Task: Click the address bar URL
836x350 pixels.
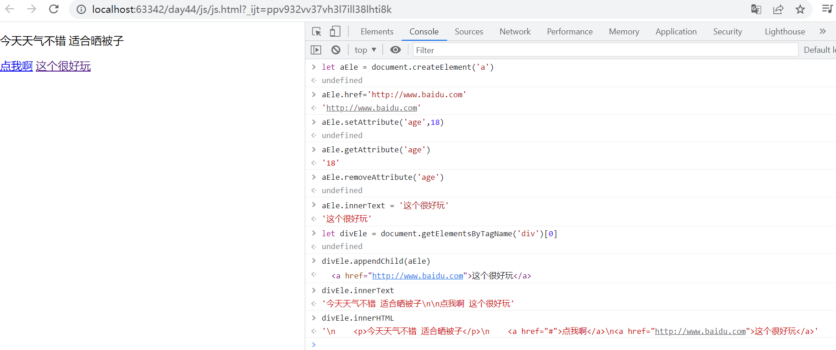Action: click(242, 10)
